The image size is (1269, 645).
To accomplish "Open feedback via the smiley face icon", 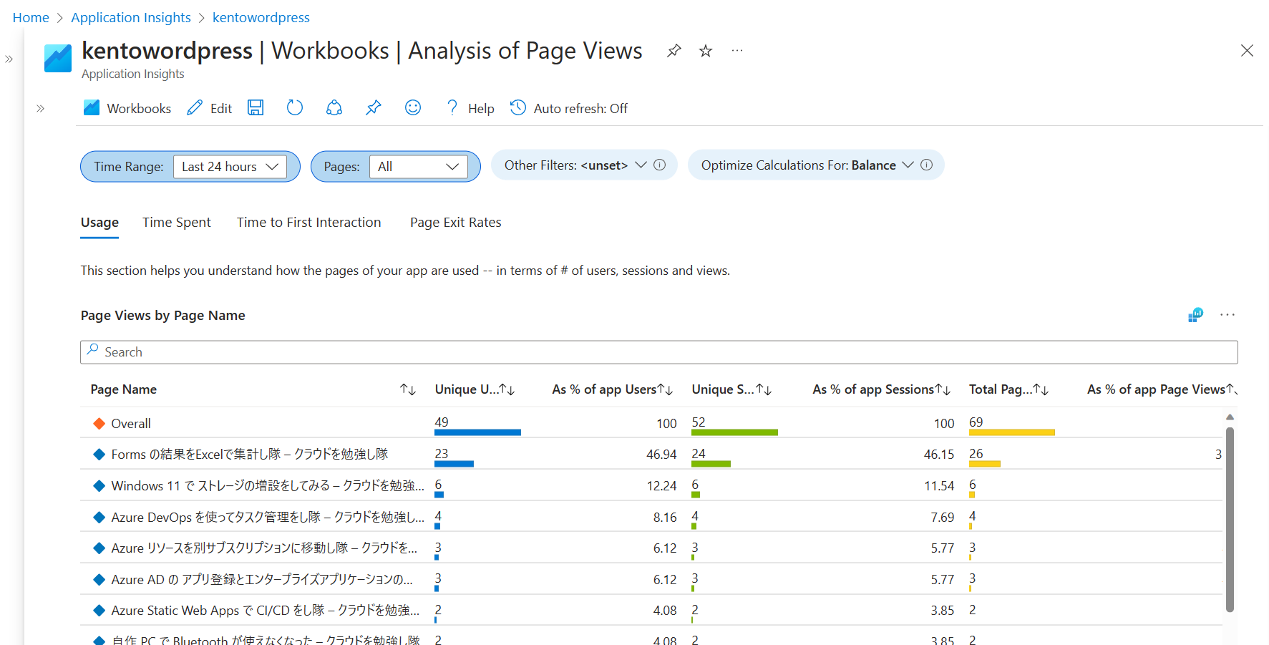I will click(x=412, y=108).
